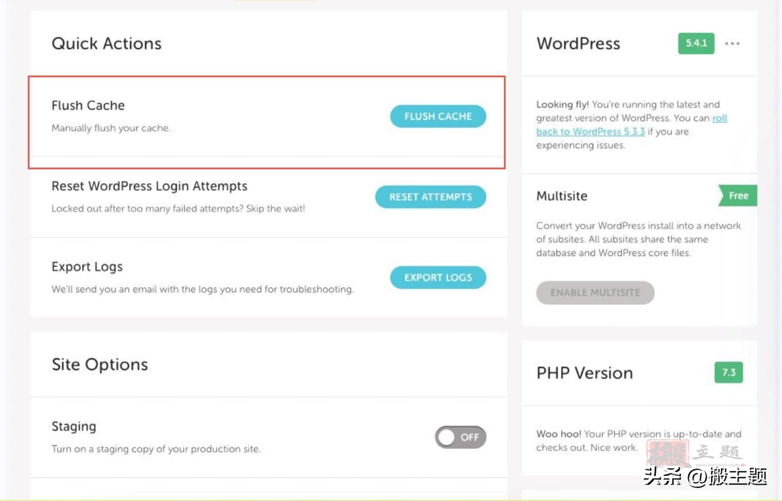Open the WordPress three-dots options menu
This screenshot has height=501, width=782.
732,43
